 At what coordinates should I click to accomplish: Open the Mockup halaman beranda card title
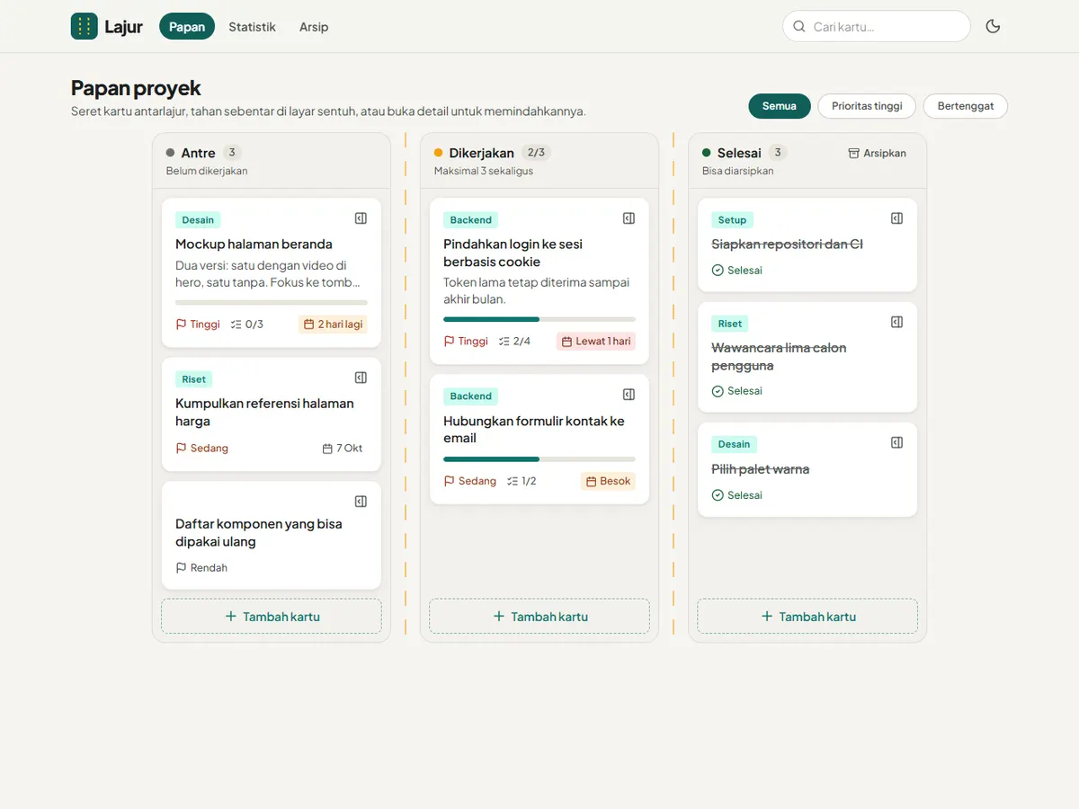click(x=254, y=244)
